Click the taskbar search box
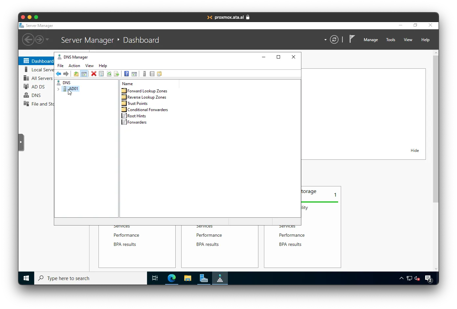 coord(91,278)
